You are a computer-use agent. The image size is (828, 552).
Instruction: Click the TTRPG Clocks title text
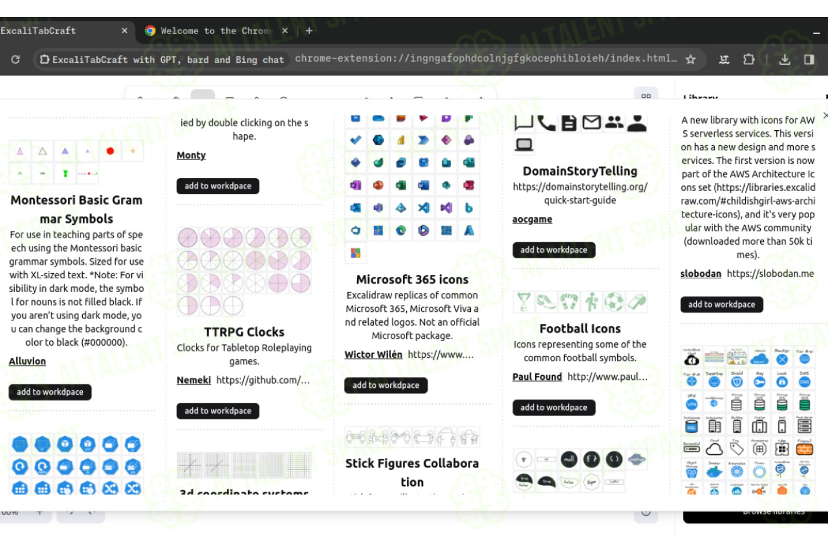tap(244, 332)
